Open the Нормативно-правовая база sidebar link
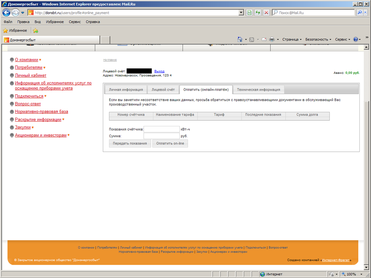Screen dimensions: 371x278 coord(41,111)
